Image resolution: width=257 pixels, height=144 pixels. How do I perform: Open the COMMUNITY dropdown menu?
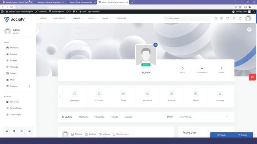[x=60, y=18]
